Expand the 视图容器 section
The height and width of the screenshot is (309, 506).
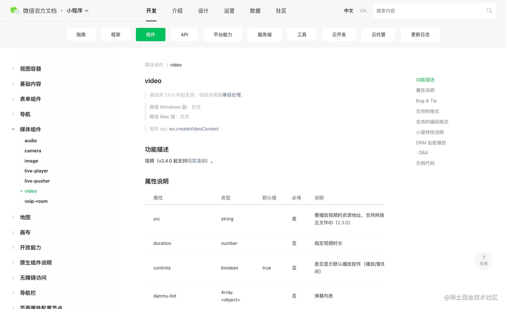click(x=30, y=69)
